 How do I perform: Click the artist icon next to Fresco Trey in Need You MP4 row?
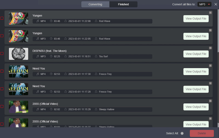coord(96,74)
